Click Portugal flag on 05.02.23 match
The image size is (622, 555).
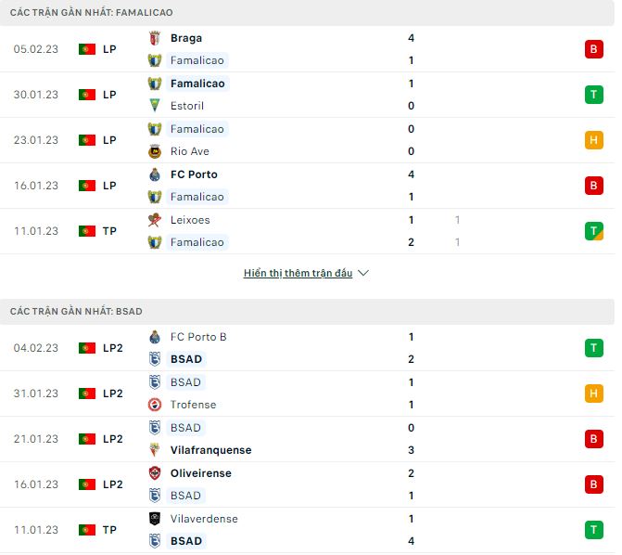click(x=87, y=49)
